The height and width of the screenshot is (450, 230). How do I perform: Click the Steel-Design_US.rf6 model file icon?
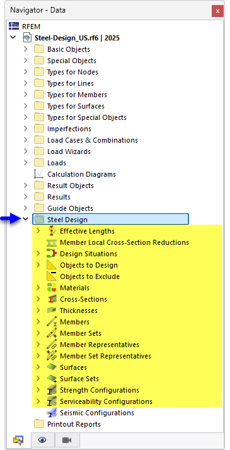coord(28,38)
